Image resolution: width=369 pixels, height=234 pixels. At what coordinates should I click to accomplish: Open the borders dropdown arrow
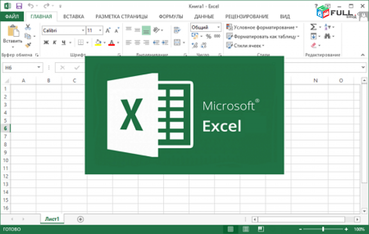(87, 43)
